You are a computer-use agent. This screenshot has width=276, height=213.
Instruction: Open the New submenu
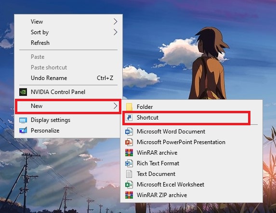[68, 106]
